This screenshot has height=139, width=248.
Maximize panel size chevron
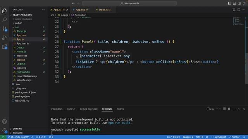(x=239, y=109)
